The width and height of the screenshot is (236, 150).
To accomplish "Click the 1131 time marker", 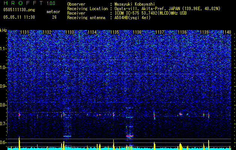I will point(24,32).
